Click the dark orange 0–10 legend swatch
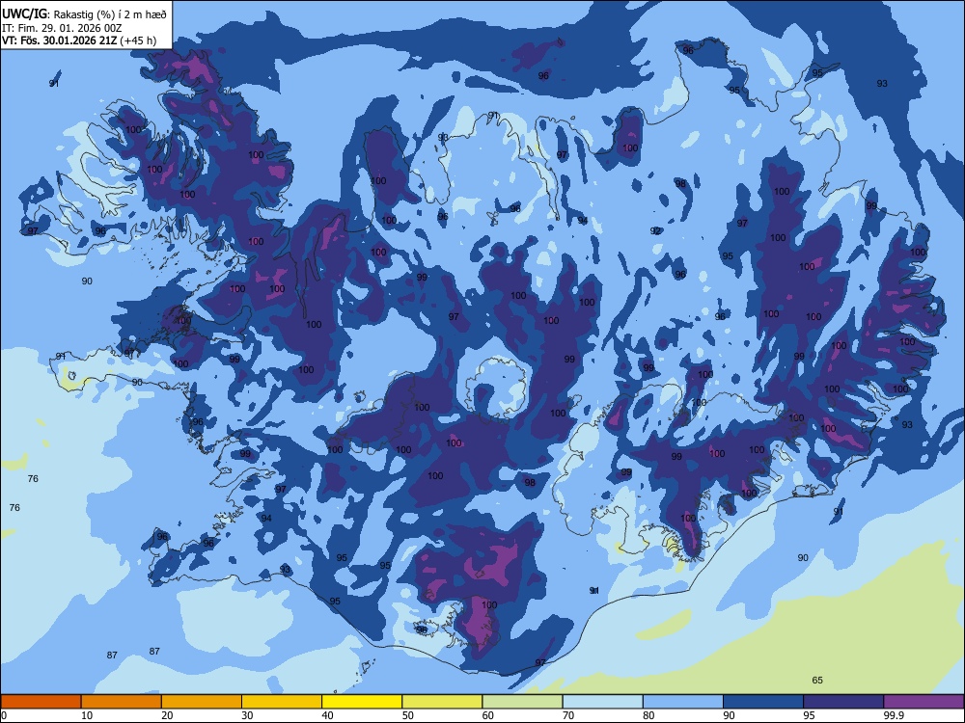Screen dimensions: 965x723 (41, 702)
